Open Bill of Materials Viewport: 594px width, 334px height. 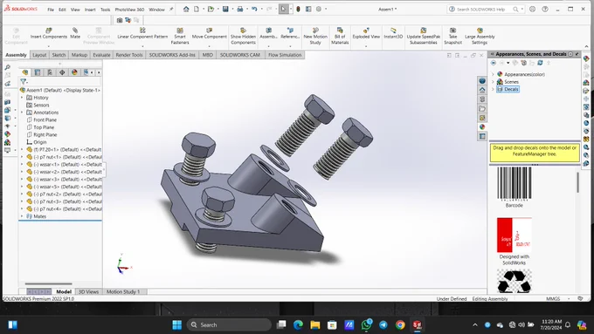tap(340, 36)
